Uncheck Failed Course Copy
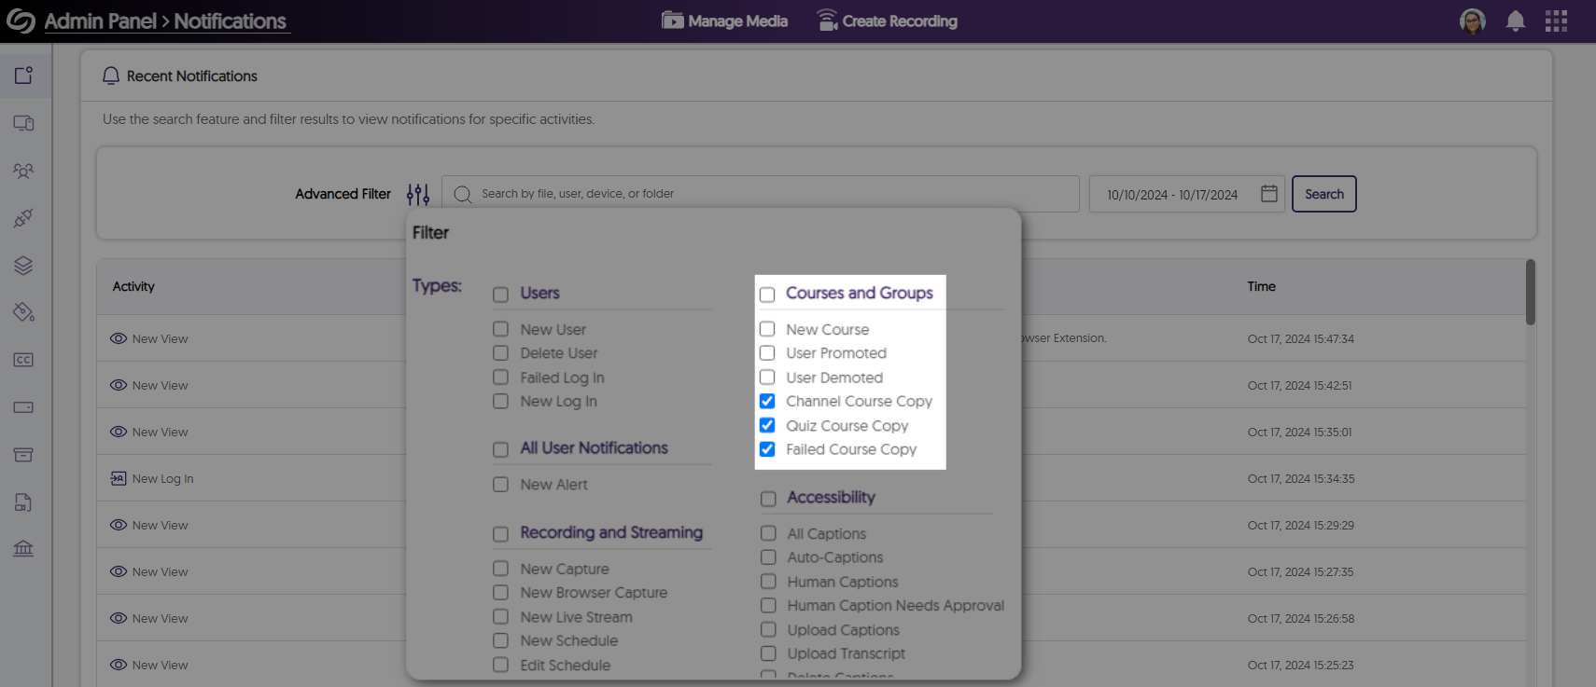1596x687 pixels. coord(767,449)
